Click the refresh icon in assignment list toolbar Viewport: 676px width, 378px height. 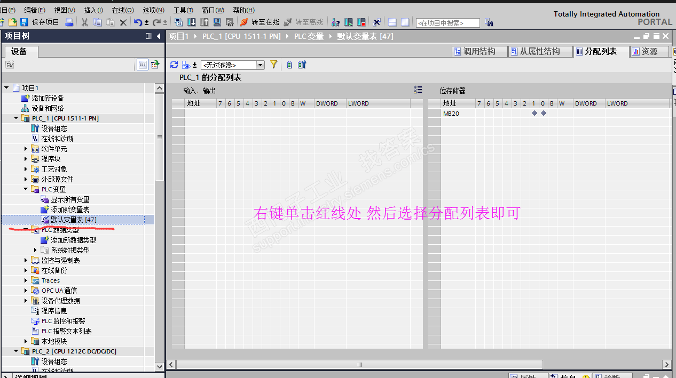(174, 65)
